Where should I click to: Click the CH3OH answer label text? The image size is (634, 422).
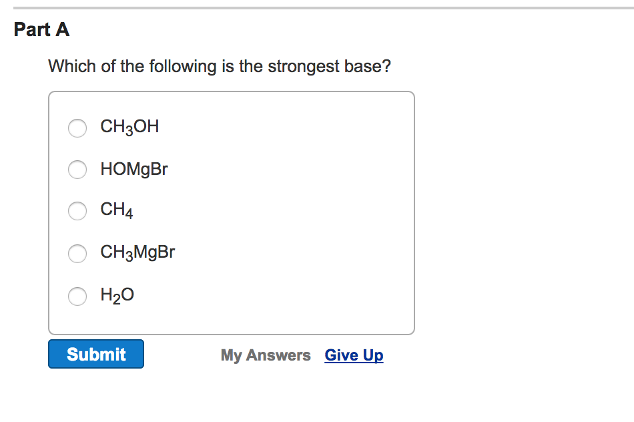pyautogui.click(x=129, y=127)
